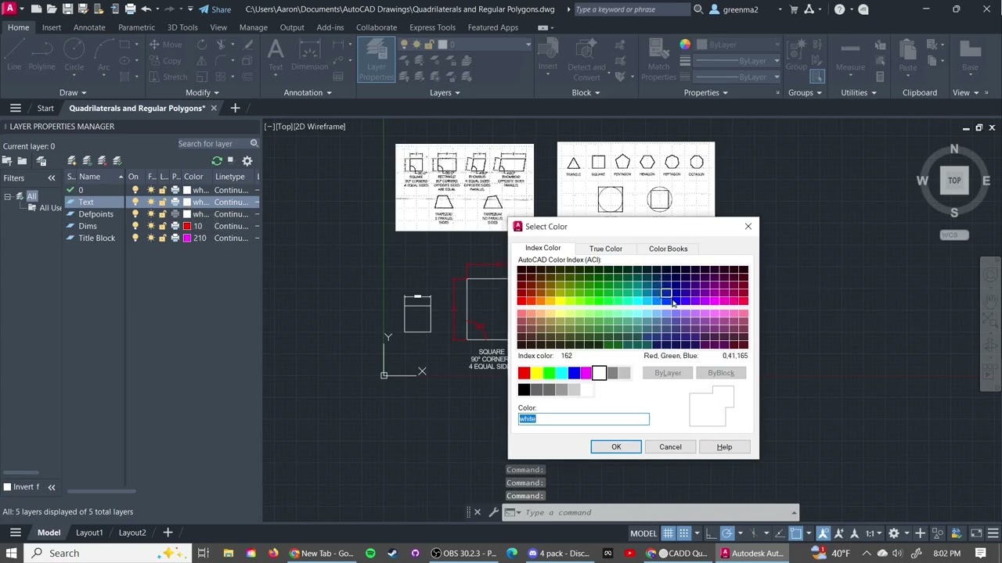Lock the Defpoints layer padlock

162,213
